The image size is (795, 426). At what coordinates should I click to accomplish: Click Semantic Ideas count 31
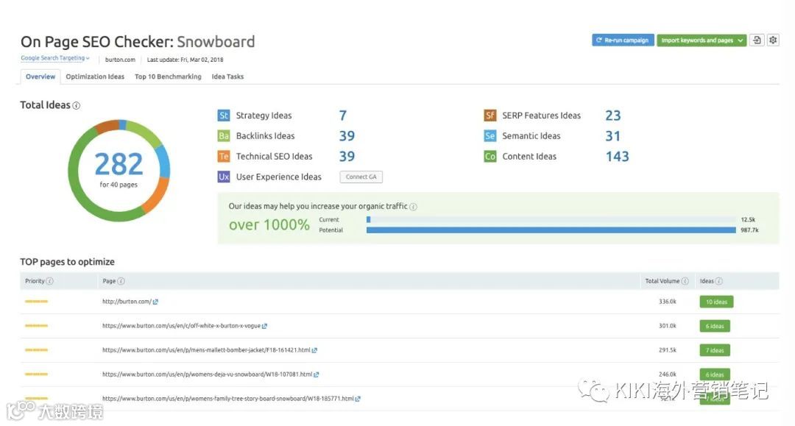click(613, 136)
